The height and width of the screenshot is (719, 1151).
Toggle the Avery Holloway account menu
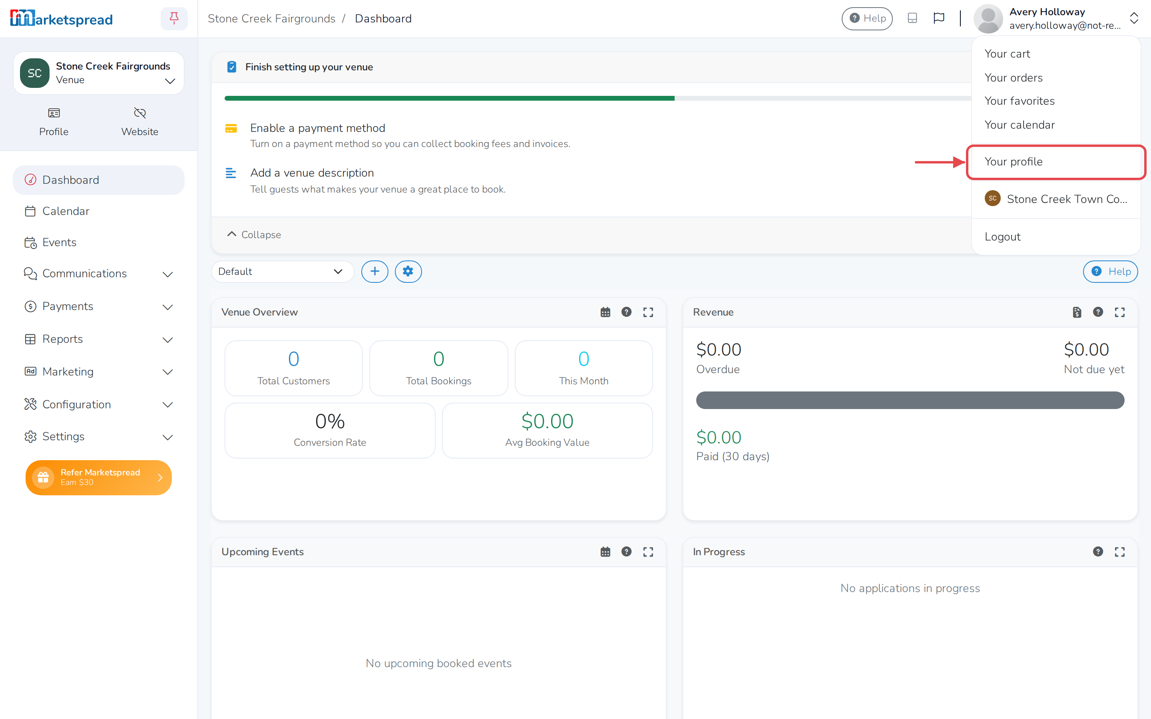[x=1056, y=18]
